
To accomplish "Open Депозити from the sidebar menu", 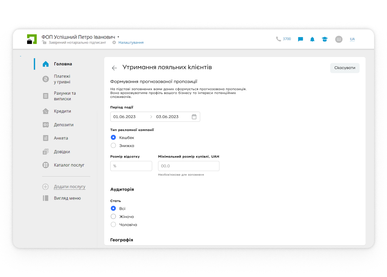I will pyautogui.click(x=64, y=125).
